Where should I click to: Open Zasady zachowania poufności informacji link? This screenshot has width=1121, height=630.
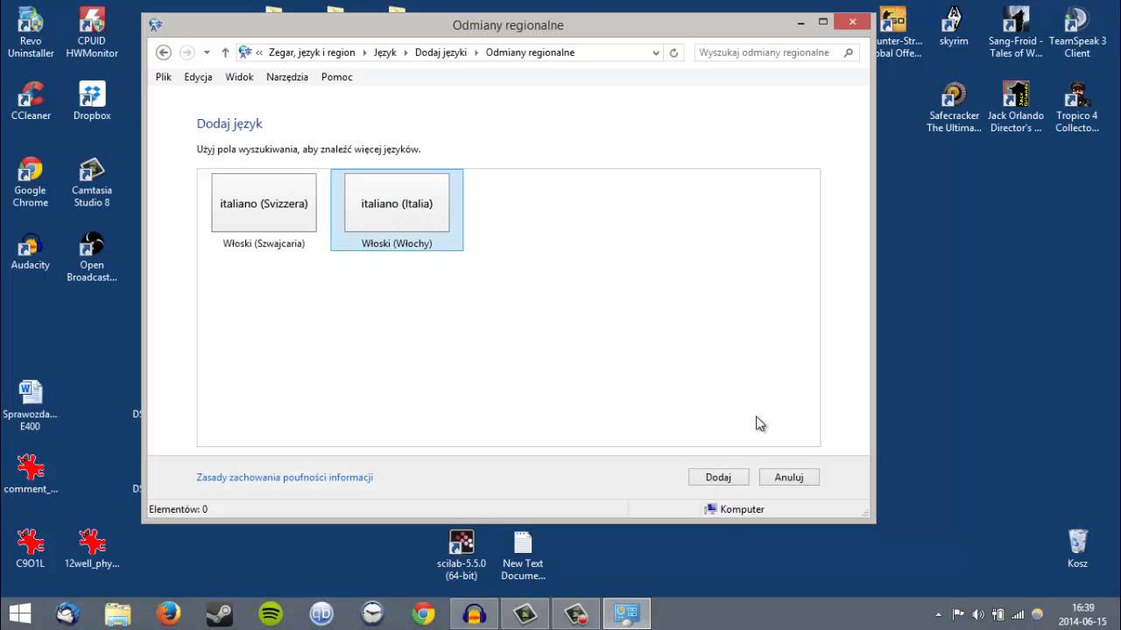point(285,478)
